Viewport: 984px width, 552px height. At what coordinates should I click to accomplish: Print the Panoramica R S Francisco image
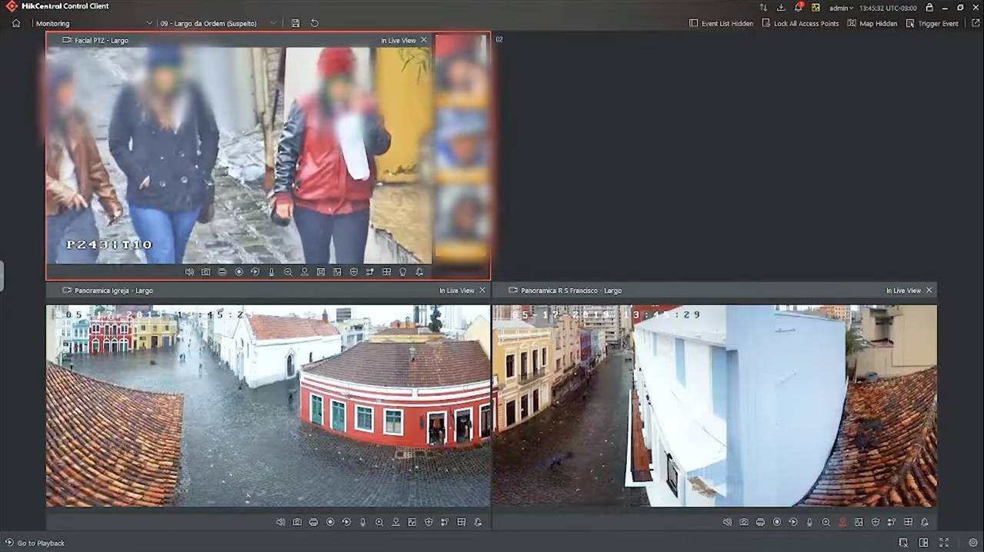[760, 522]
